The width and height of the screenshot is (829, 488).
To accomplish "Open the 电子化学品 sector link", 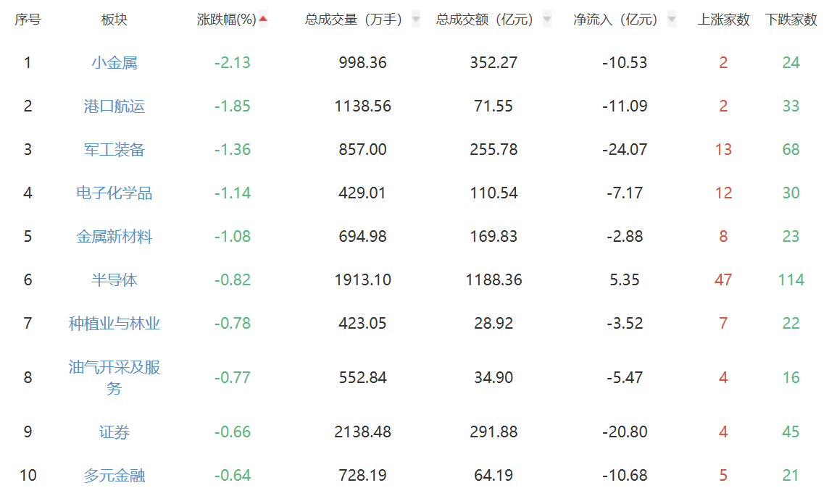I will tap(114, 193).
